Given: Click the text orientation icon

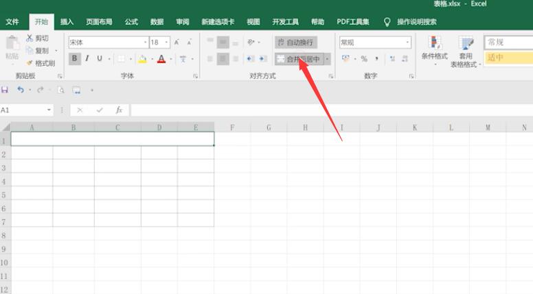Looking at the screenshot, I should tap(251, 42).
